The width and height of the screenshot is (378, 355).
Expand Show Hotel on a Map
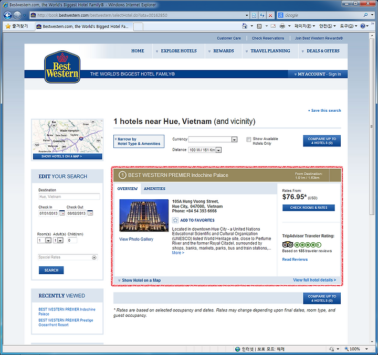tap(140, 281)
